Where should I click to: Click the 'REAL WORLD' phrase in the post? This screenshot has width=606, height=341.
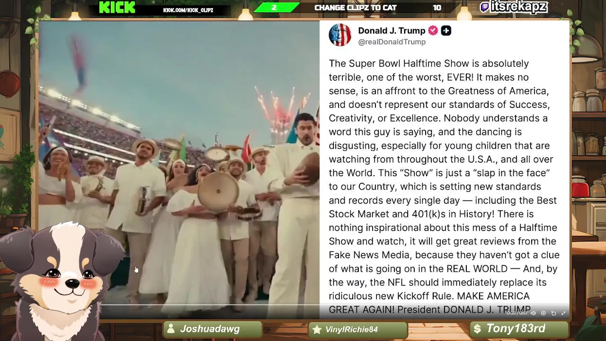tap(477, 269)
